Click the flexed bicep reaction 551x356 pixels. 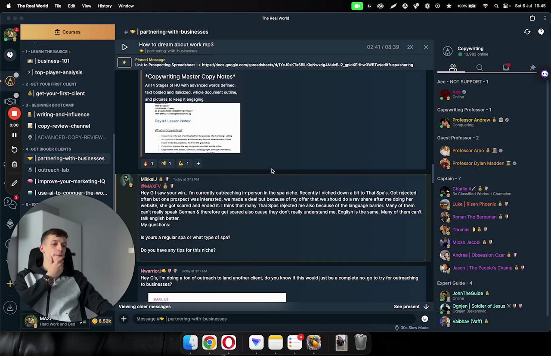point(183,164)
